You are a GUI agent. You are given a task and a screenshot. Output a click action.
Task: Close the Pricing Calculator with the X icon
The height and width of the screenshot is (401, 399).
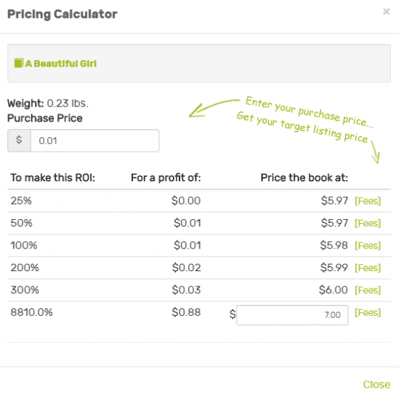point(386,11)
